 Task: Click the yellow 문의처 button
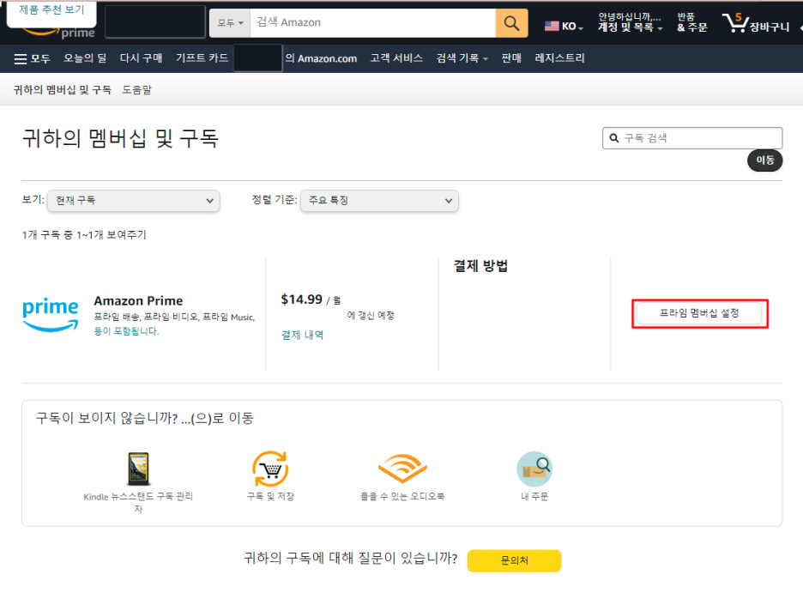click(514, 560)
